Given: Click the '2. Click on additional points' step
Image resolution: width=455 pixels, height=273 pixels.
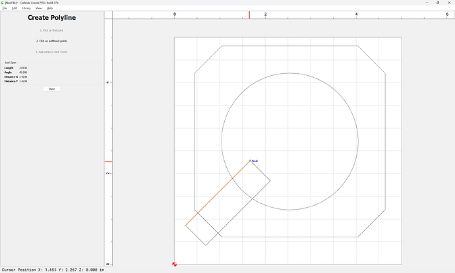Looking at the screenshot, I should [x=51, y=41].
